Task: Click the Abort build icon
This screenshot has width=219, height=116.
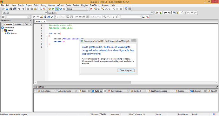Action: point(64,9)
